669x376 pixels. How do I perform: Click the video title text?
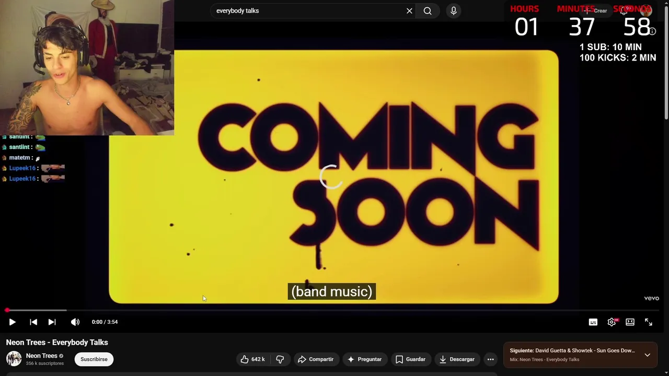click(57, 343)
